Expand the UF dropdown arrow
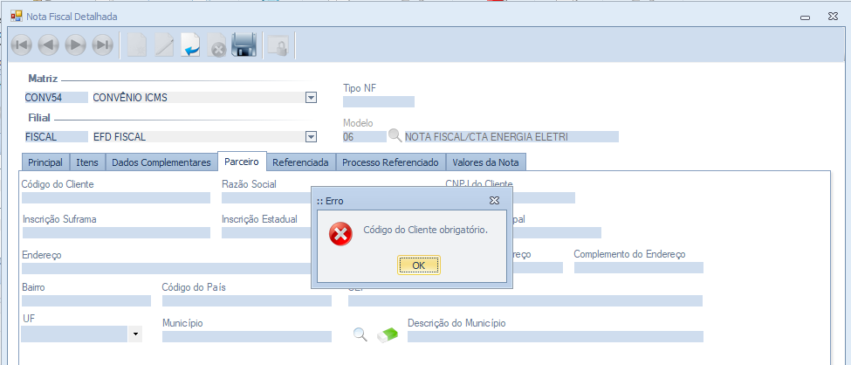 (135, 334)
